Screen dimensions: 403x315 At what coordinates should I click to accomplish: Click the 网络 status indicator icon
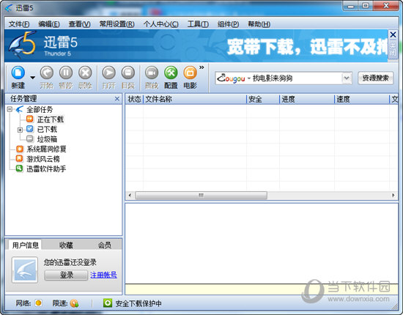click(39, 303)
